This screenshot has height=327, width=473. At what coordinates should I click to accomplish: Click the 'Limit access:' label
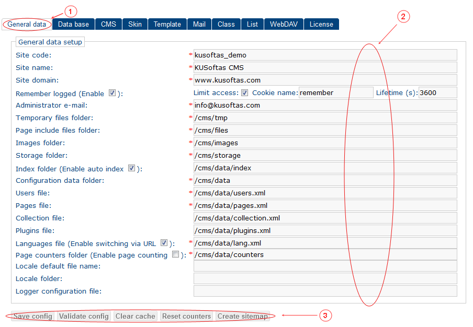coord(216,93)
